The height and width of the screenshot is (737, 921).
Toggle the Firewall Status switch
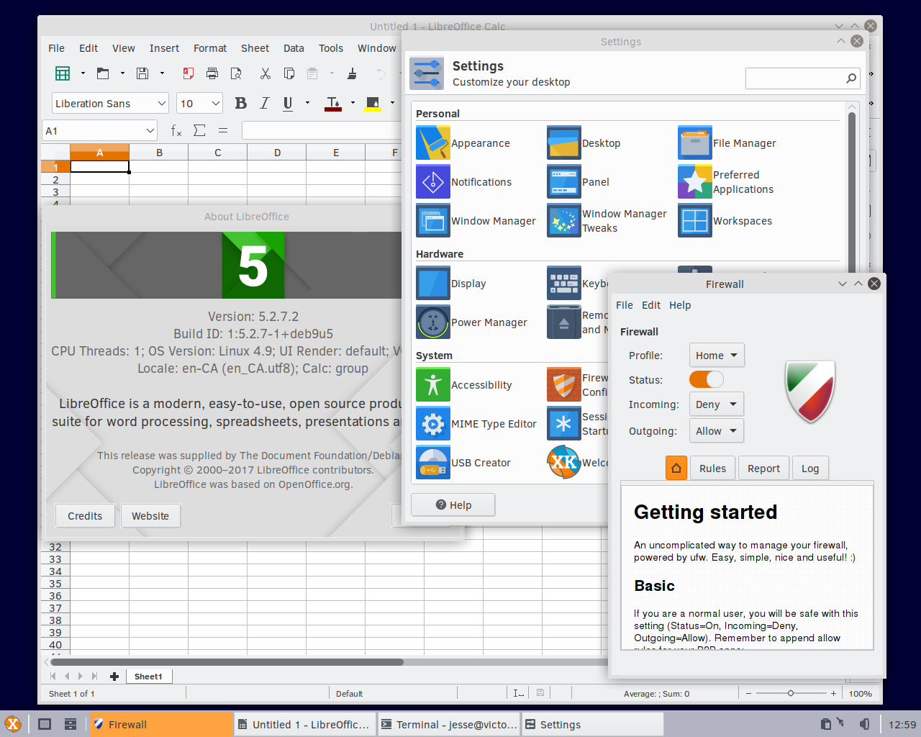point(707,379)
